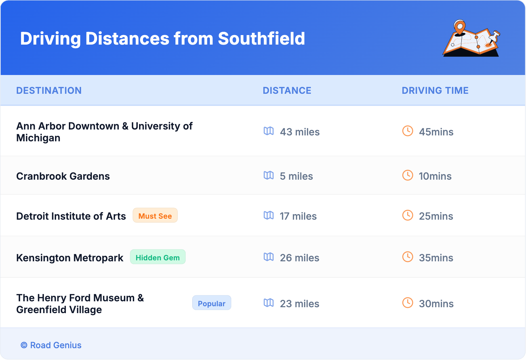Select the Cranbrook Gardens destination
Viewport: 526px width, 360px height.
63,176
